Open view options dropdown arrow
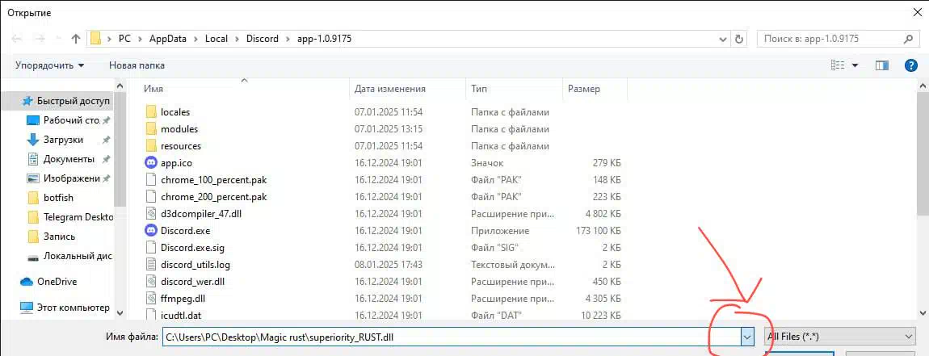 click(x=855, y=65)
